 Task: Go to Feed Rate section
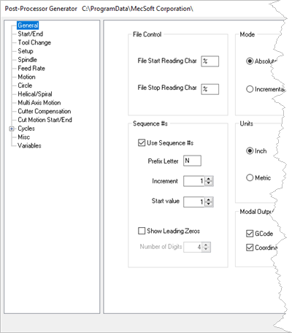click(31, 69)
